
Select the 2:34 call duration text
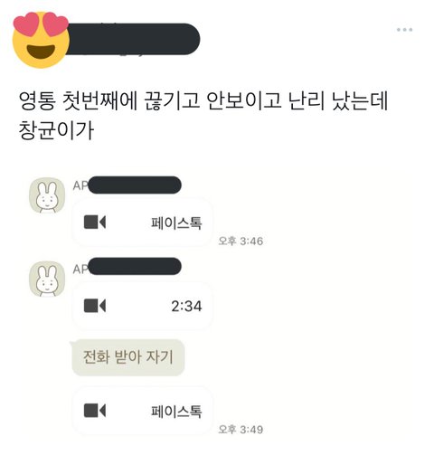click(x=186, y=307)
